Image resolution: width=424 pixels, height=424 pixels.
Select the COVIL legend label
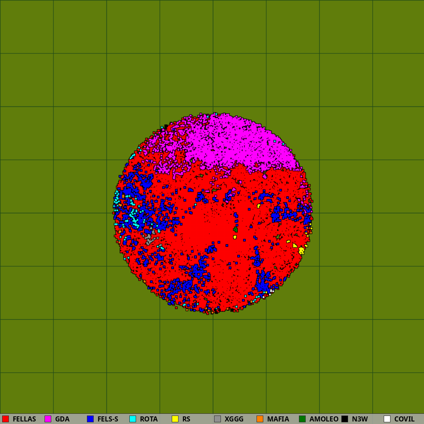pyautogui.click(x=404, y=419)
